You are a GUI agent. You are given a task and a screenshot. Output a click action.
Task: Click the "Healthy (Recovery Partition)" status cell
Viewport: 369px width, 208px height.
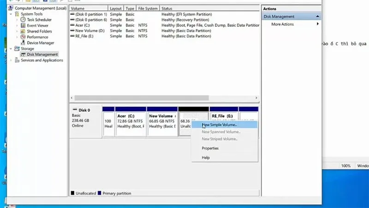point(185,19)
